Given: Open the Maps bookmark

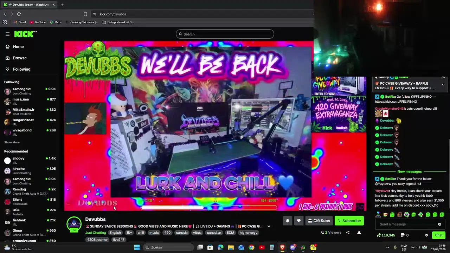Looking at the screenshot, I should pos(56,22).
